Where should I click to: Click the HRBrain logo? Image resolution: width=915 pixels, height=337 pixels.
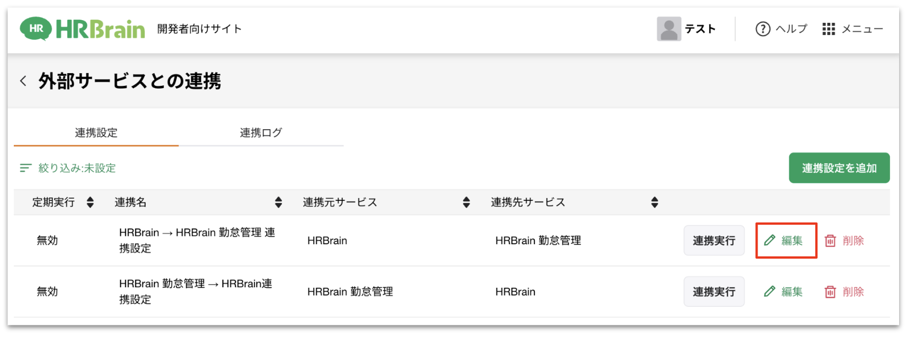coord(82,29)
